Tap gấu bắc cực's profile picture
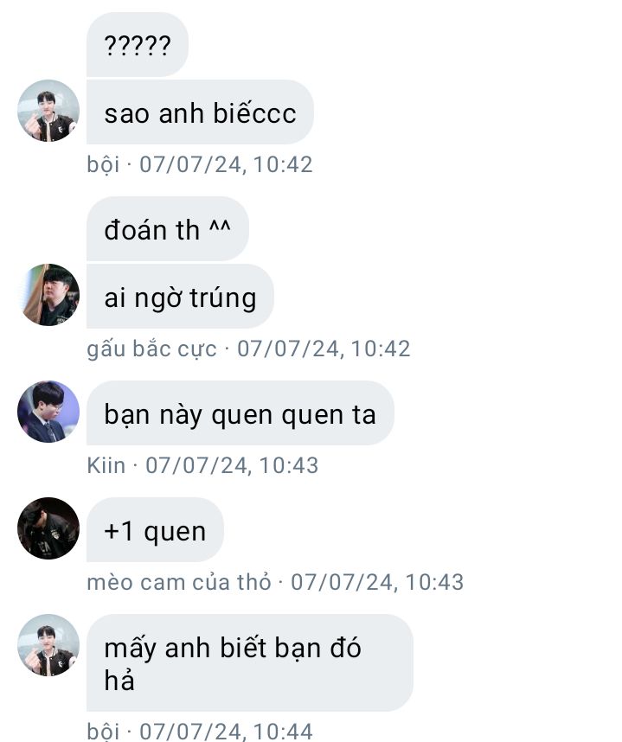 click(48, 295)
